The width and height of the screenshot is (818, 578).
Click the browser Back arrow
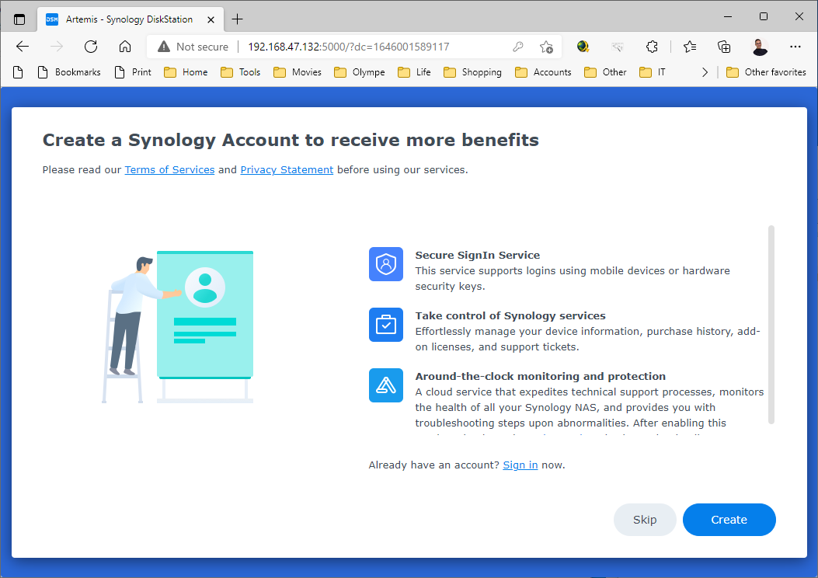click(x=23, y=47)
